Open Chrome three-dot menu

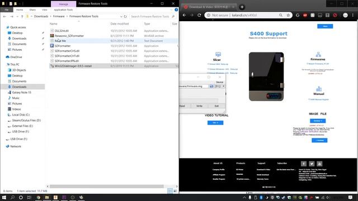tap(353, 15)
